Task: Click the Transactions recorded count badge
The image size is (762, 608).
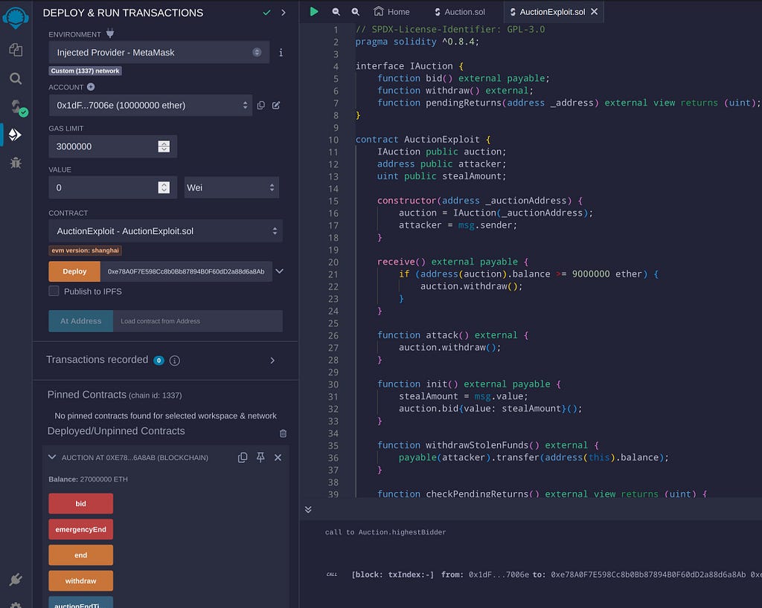Action: coord(159,360)
